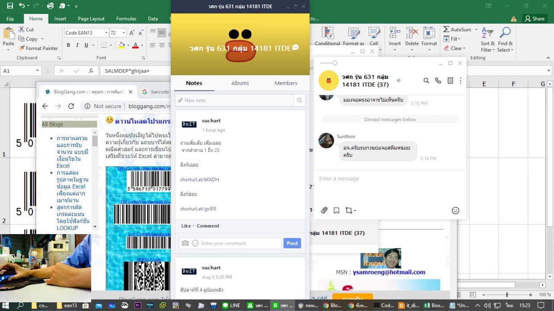Click the Cut scissors command
554x311 pixels.
tap(26, 29)
